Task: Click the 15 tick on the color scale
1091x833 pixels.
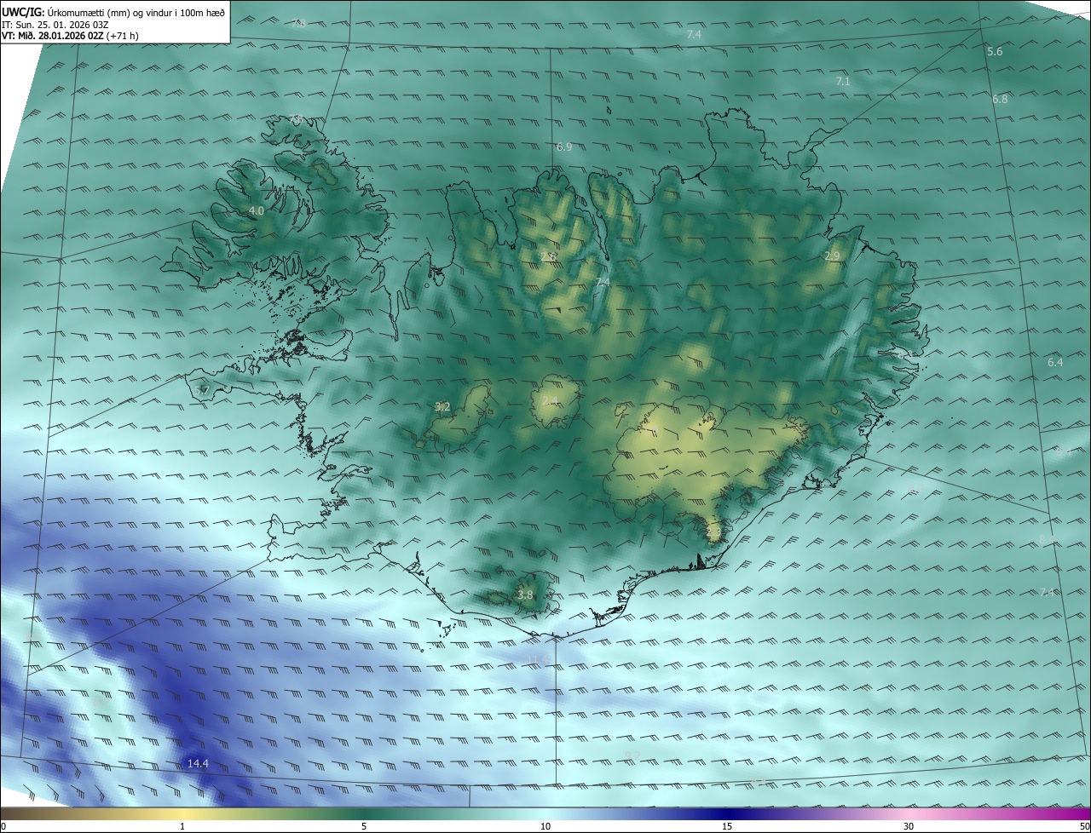Action: 727,826
